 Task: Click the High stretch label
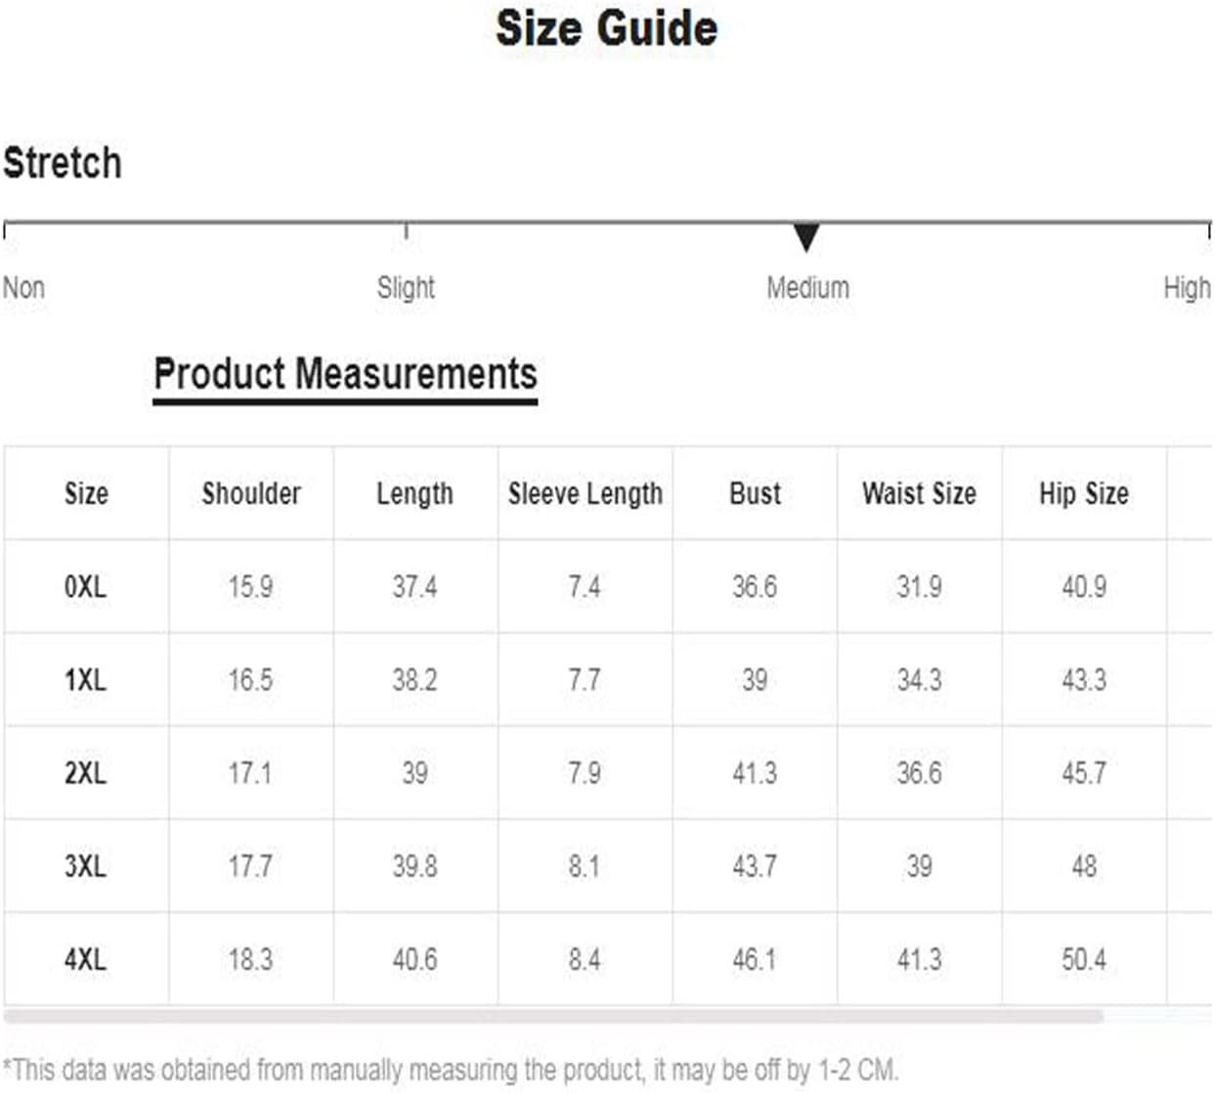click(x=1187, y=287)
